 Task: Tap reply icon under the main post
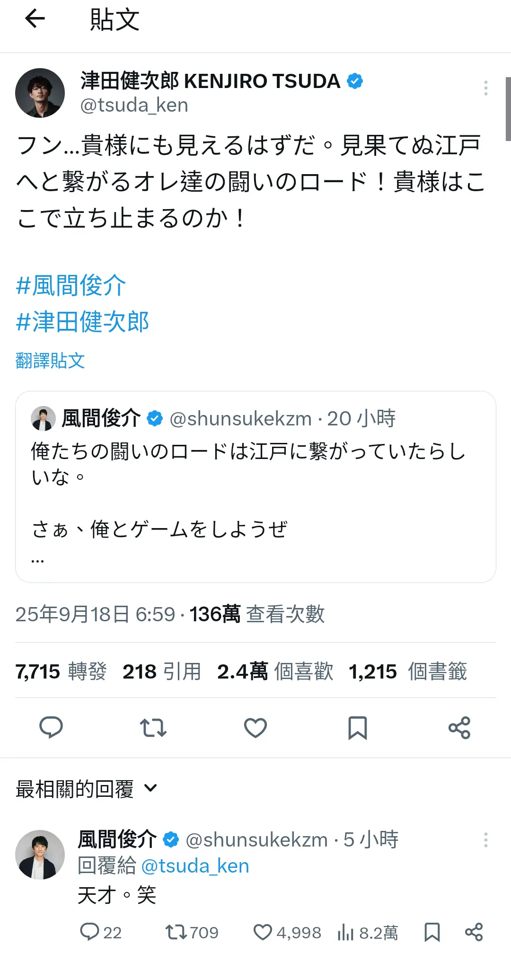click(51, 728)
